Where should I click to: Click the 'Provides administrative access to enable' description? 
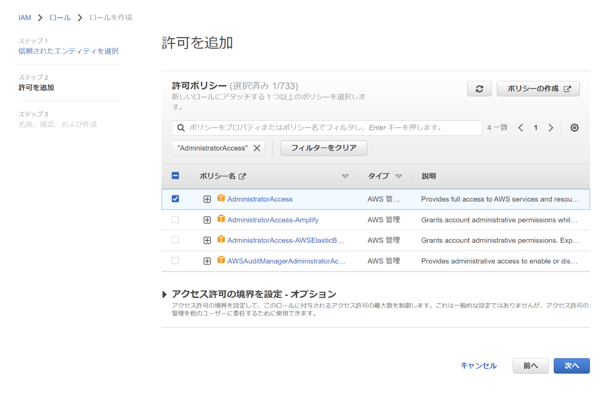499,261
